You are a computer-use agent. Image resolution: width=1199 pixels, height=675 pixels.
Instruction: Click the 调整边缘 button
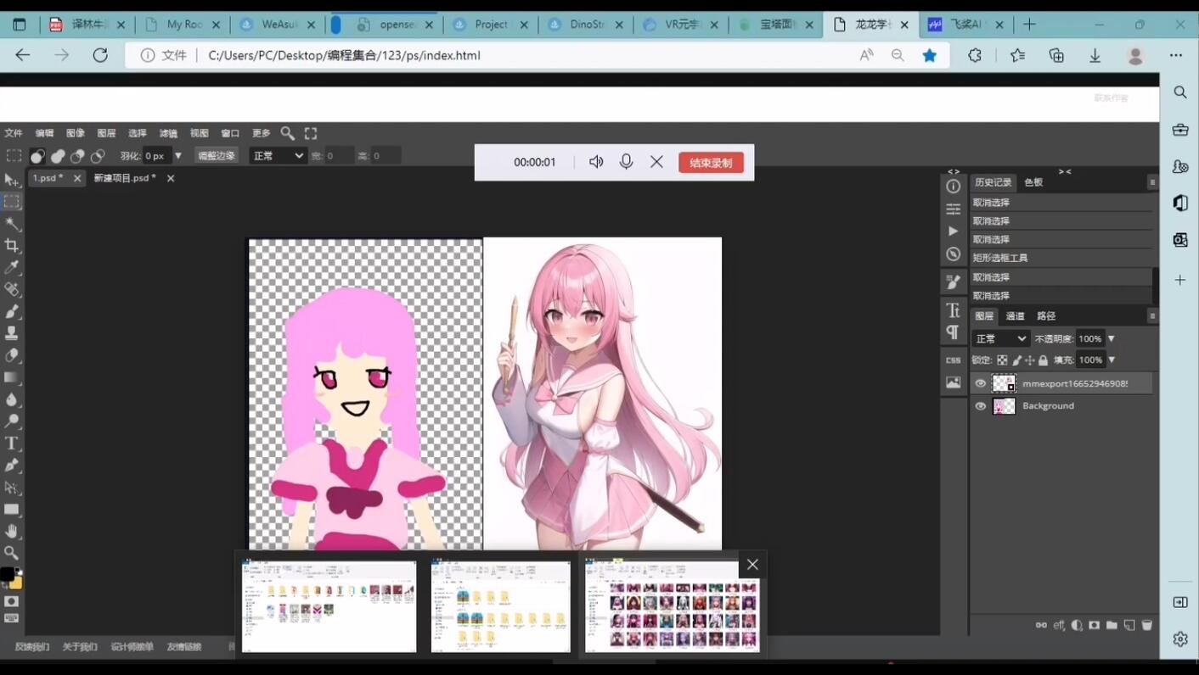tap(217, 156)
